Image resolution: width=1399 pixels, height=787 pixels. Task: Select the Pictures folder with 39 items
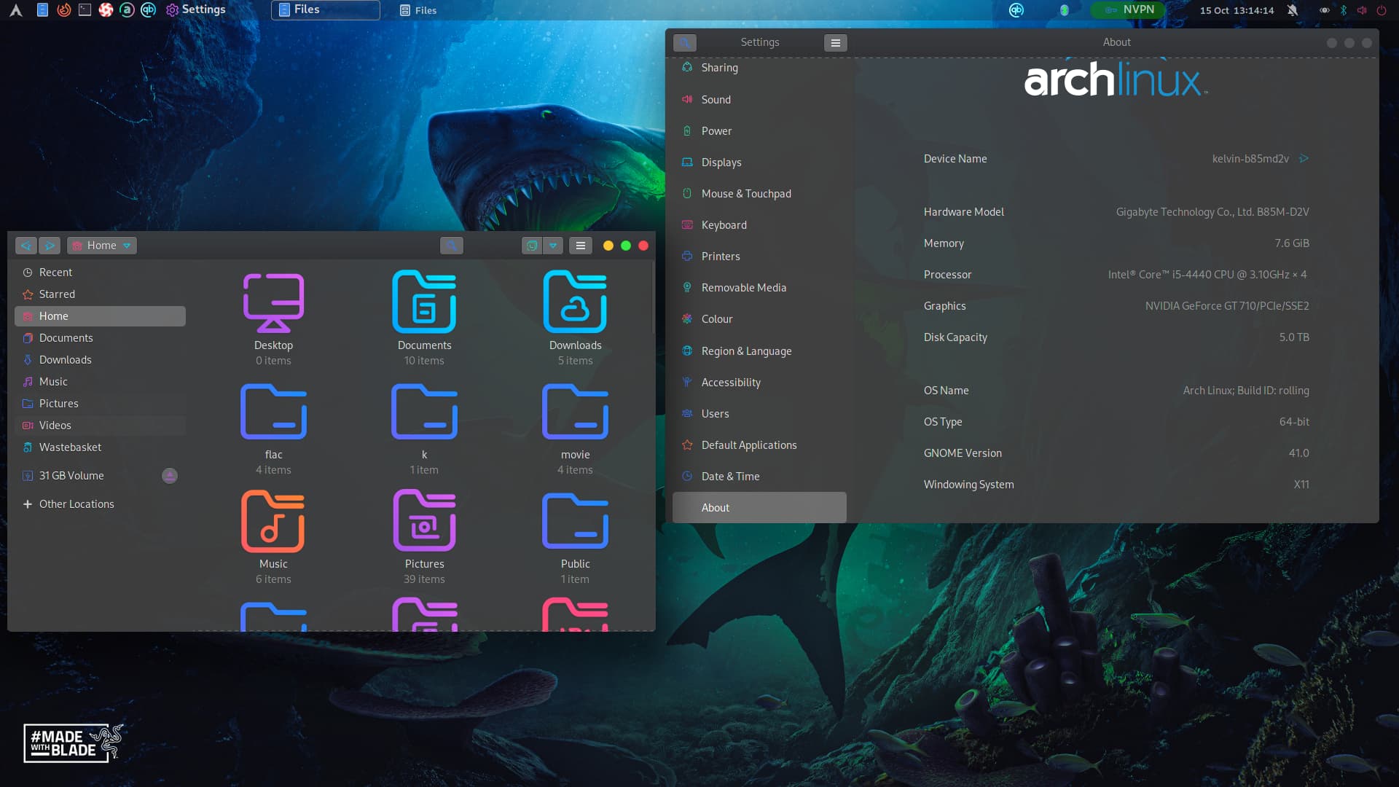tap(424, 522)
